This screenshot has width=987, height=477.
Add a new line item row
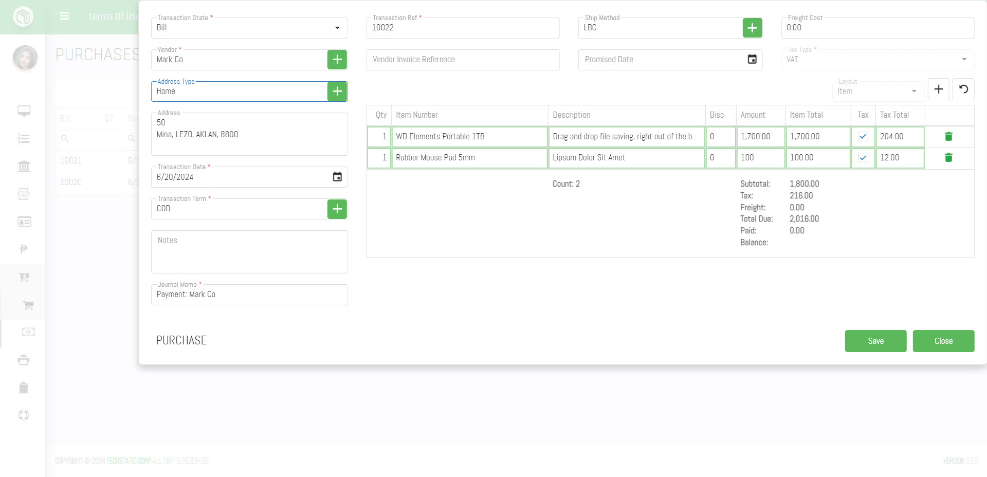tap(938, 89)
